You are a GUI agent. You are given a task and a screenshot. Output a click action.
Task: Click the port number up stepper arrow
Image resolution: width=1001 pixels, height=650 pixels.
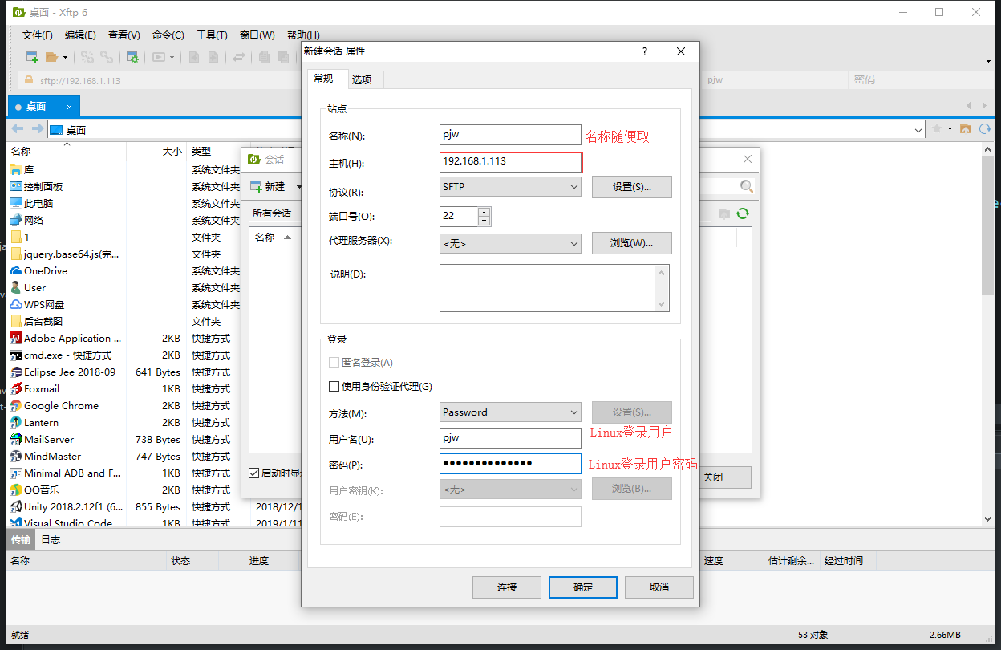484,212
